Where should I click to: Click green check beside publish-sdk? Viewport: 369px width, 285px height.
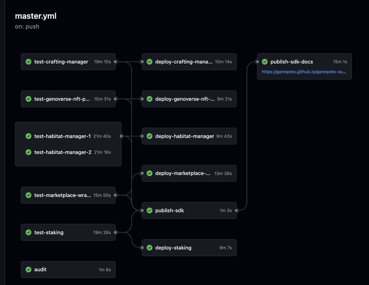click(150, 211)
